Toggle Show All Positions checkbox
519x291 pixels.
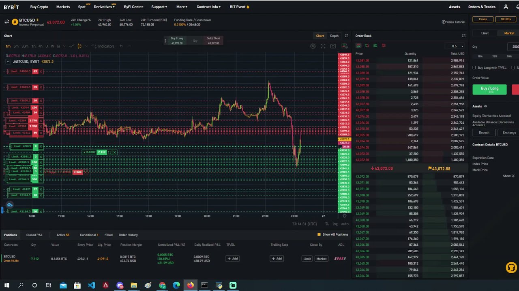point(319,234)
